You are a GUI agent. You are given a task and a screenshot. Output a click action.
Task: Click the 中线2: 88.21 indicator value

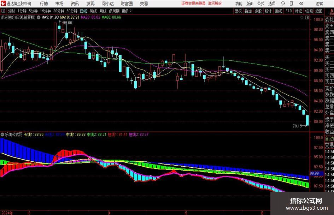[x=96, y=135]
